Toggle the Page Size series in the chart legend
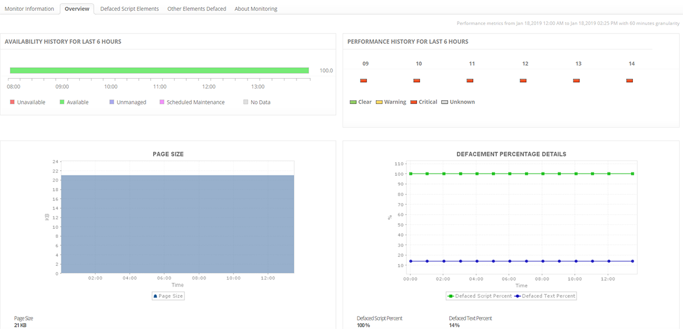 coord(168,295)
